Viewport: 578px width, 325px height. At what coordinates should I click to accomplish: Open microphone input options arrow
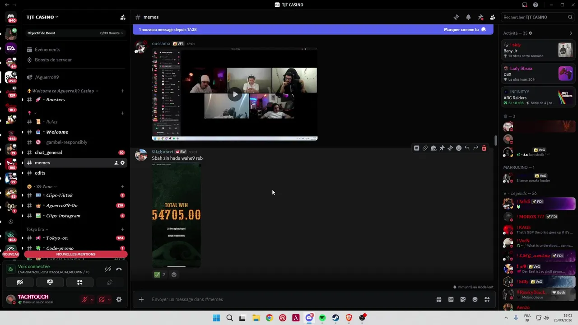pyautogui.click(x=92, y=299)
